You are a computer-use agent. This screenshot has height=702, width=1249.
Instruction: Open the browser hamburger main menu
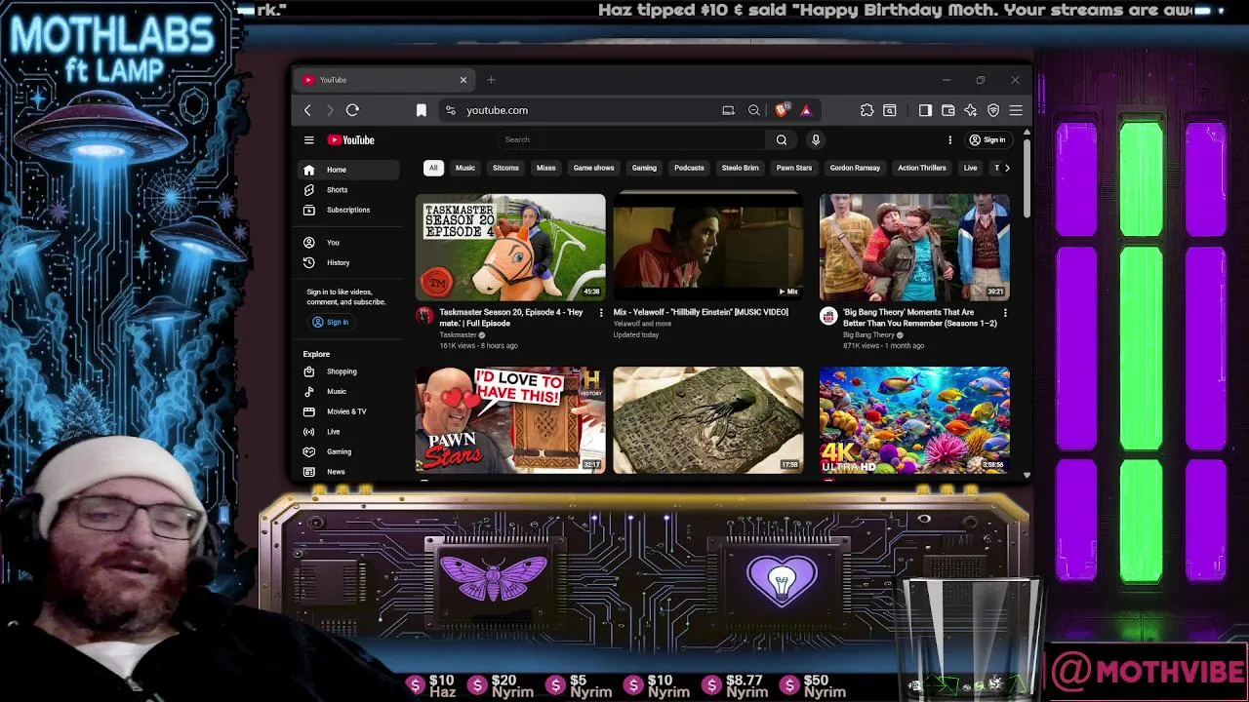pos(1016,110)
